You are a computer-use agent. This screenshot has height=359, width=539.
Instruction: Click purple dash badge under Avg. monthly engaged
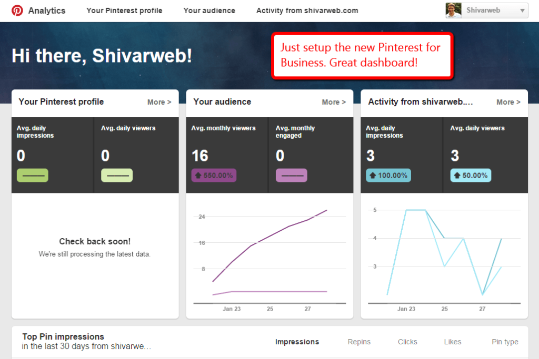pyautogui.click(x=292, y=176)
